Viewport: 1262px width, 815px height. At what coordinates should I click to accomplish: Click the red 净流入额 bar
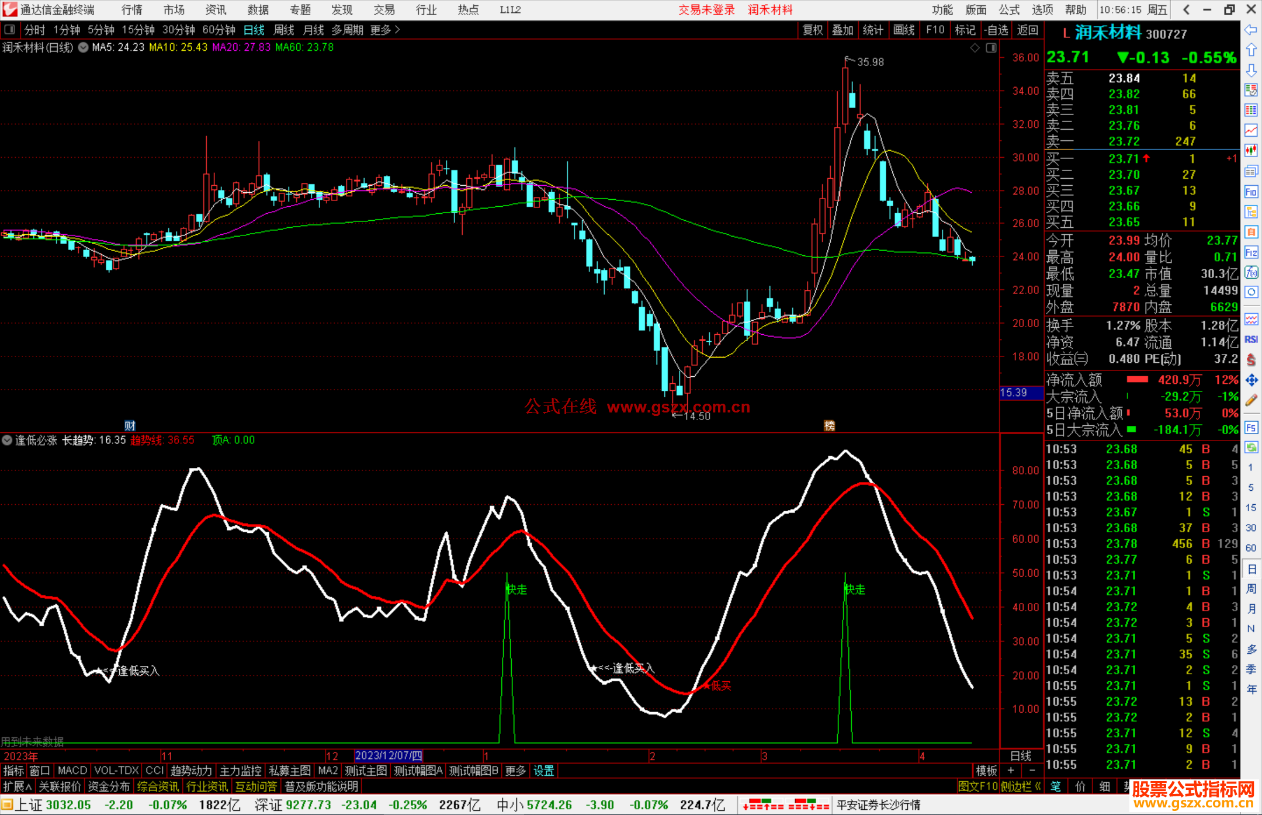(1137, 380)
